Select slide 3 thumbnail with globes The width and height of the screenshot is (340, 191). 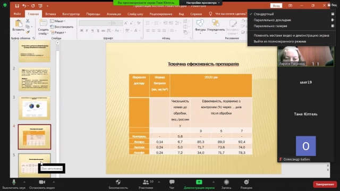coord(35,108)
